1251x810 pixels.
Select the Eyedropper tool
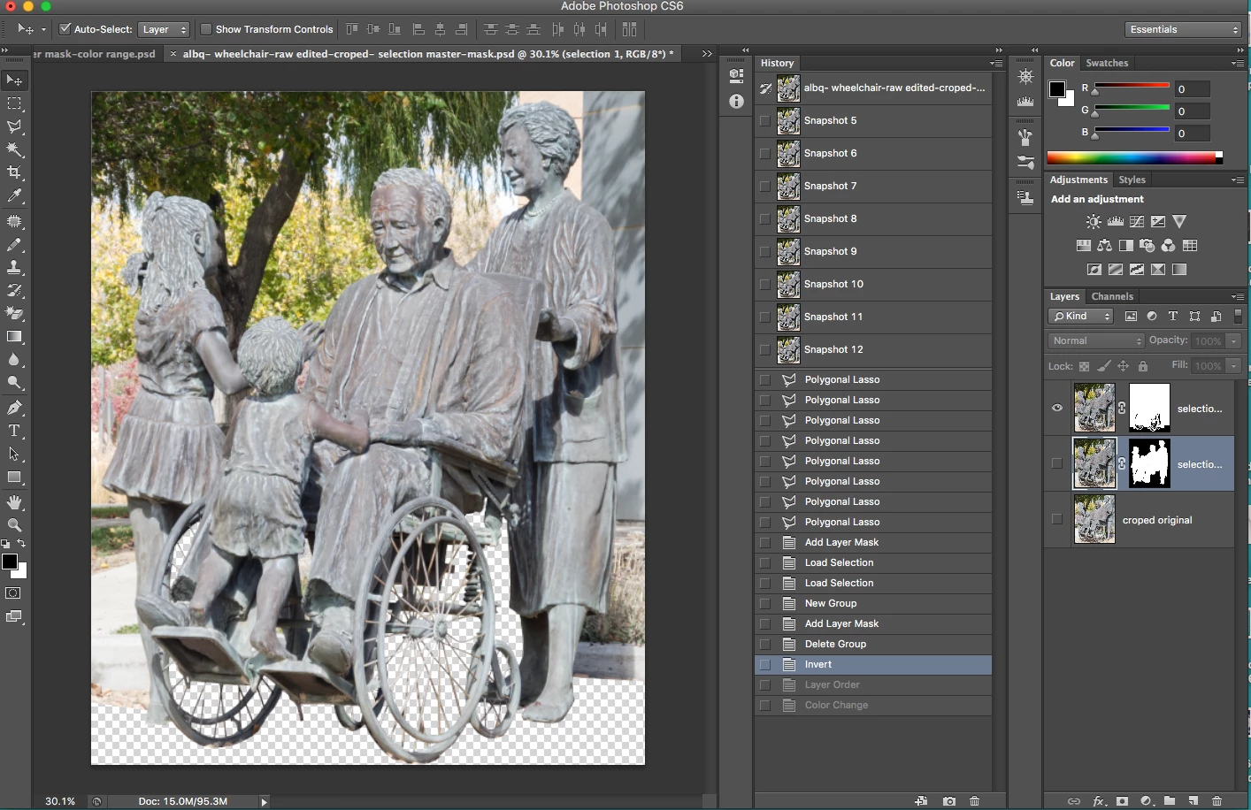tap(14, 195)
